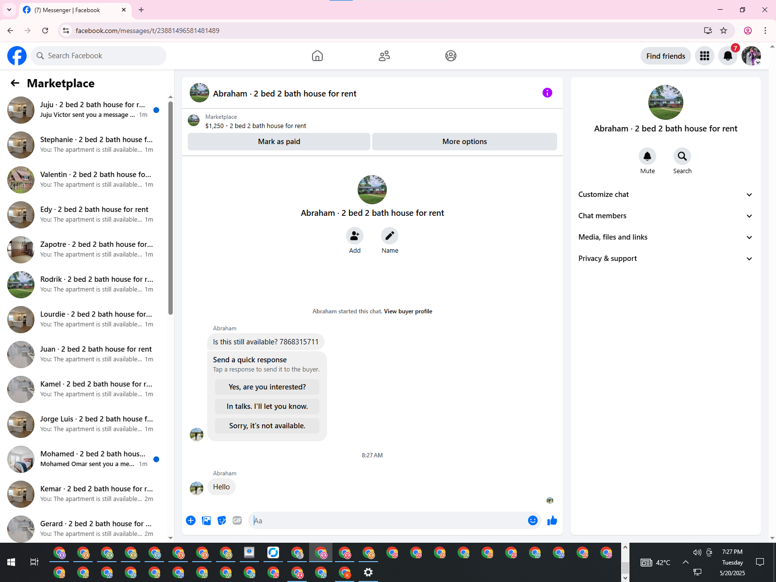This screenshot has height=582, width=776.
Task: Click the Name edit pencil icon
Action: 390,236
